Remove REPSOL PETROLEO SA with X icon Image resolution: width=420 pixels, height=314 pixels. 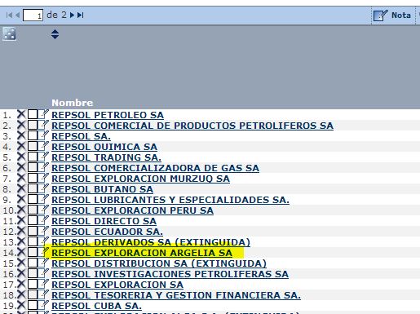tap(21, 114)
